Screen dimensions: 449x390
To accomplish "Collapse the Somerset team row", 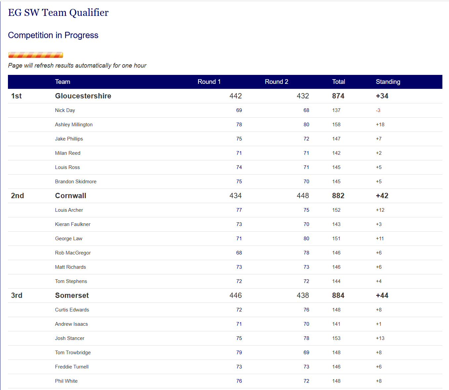I will coord(72,296).
